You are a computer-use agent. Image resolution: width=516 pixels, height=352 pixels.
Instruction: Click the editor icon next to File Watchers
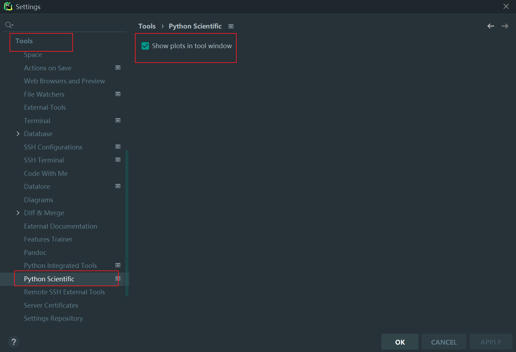(x=118, y=94)
